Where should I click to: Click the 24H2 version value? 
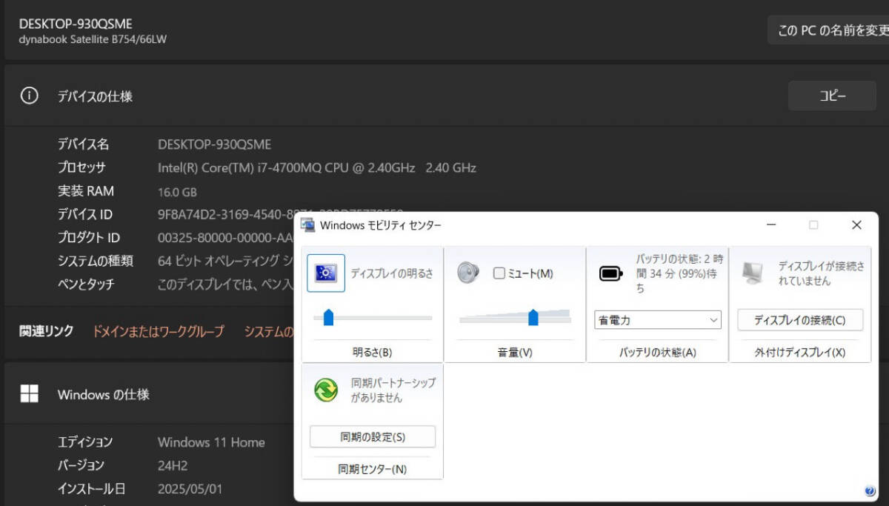tap(173, 465)
